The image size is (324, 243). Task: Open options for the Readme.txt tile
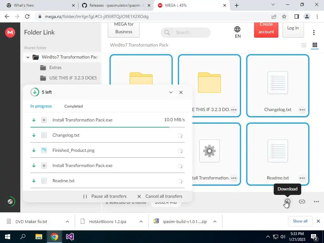[302, 178]
